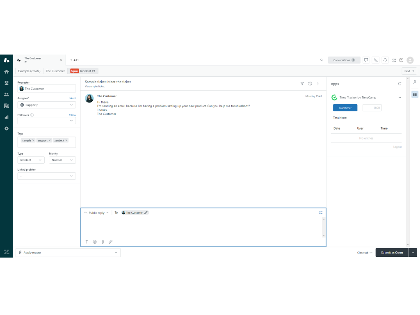Remove the 'sample' tag

click(x=33, y=140)
